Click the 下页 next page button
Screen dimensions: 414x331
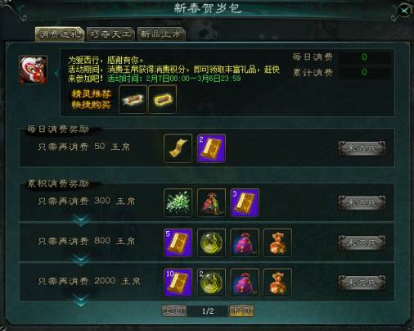click(x=241, y=311)
